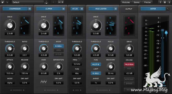Click the right arrow below the Peak Limiter module
This screenshot has height=94, width=172.
(x=110, y=90)
